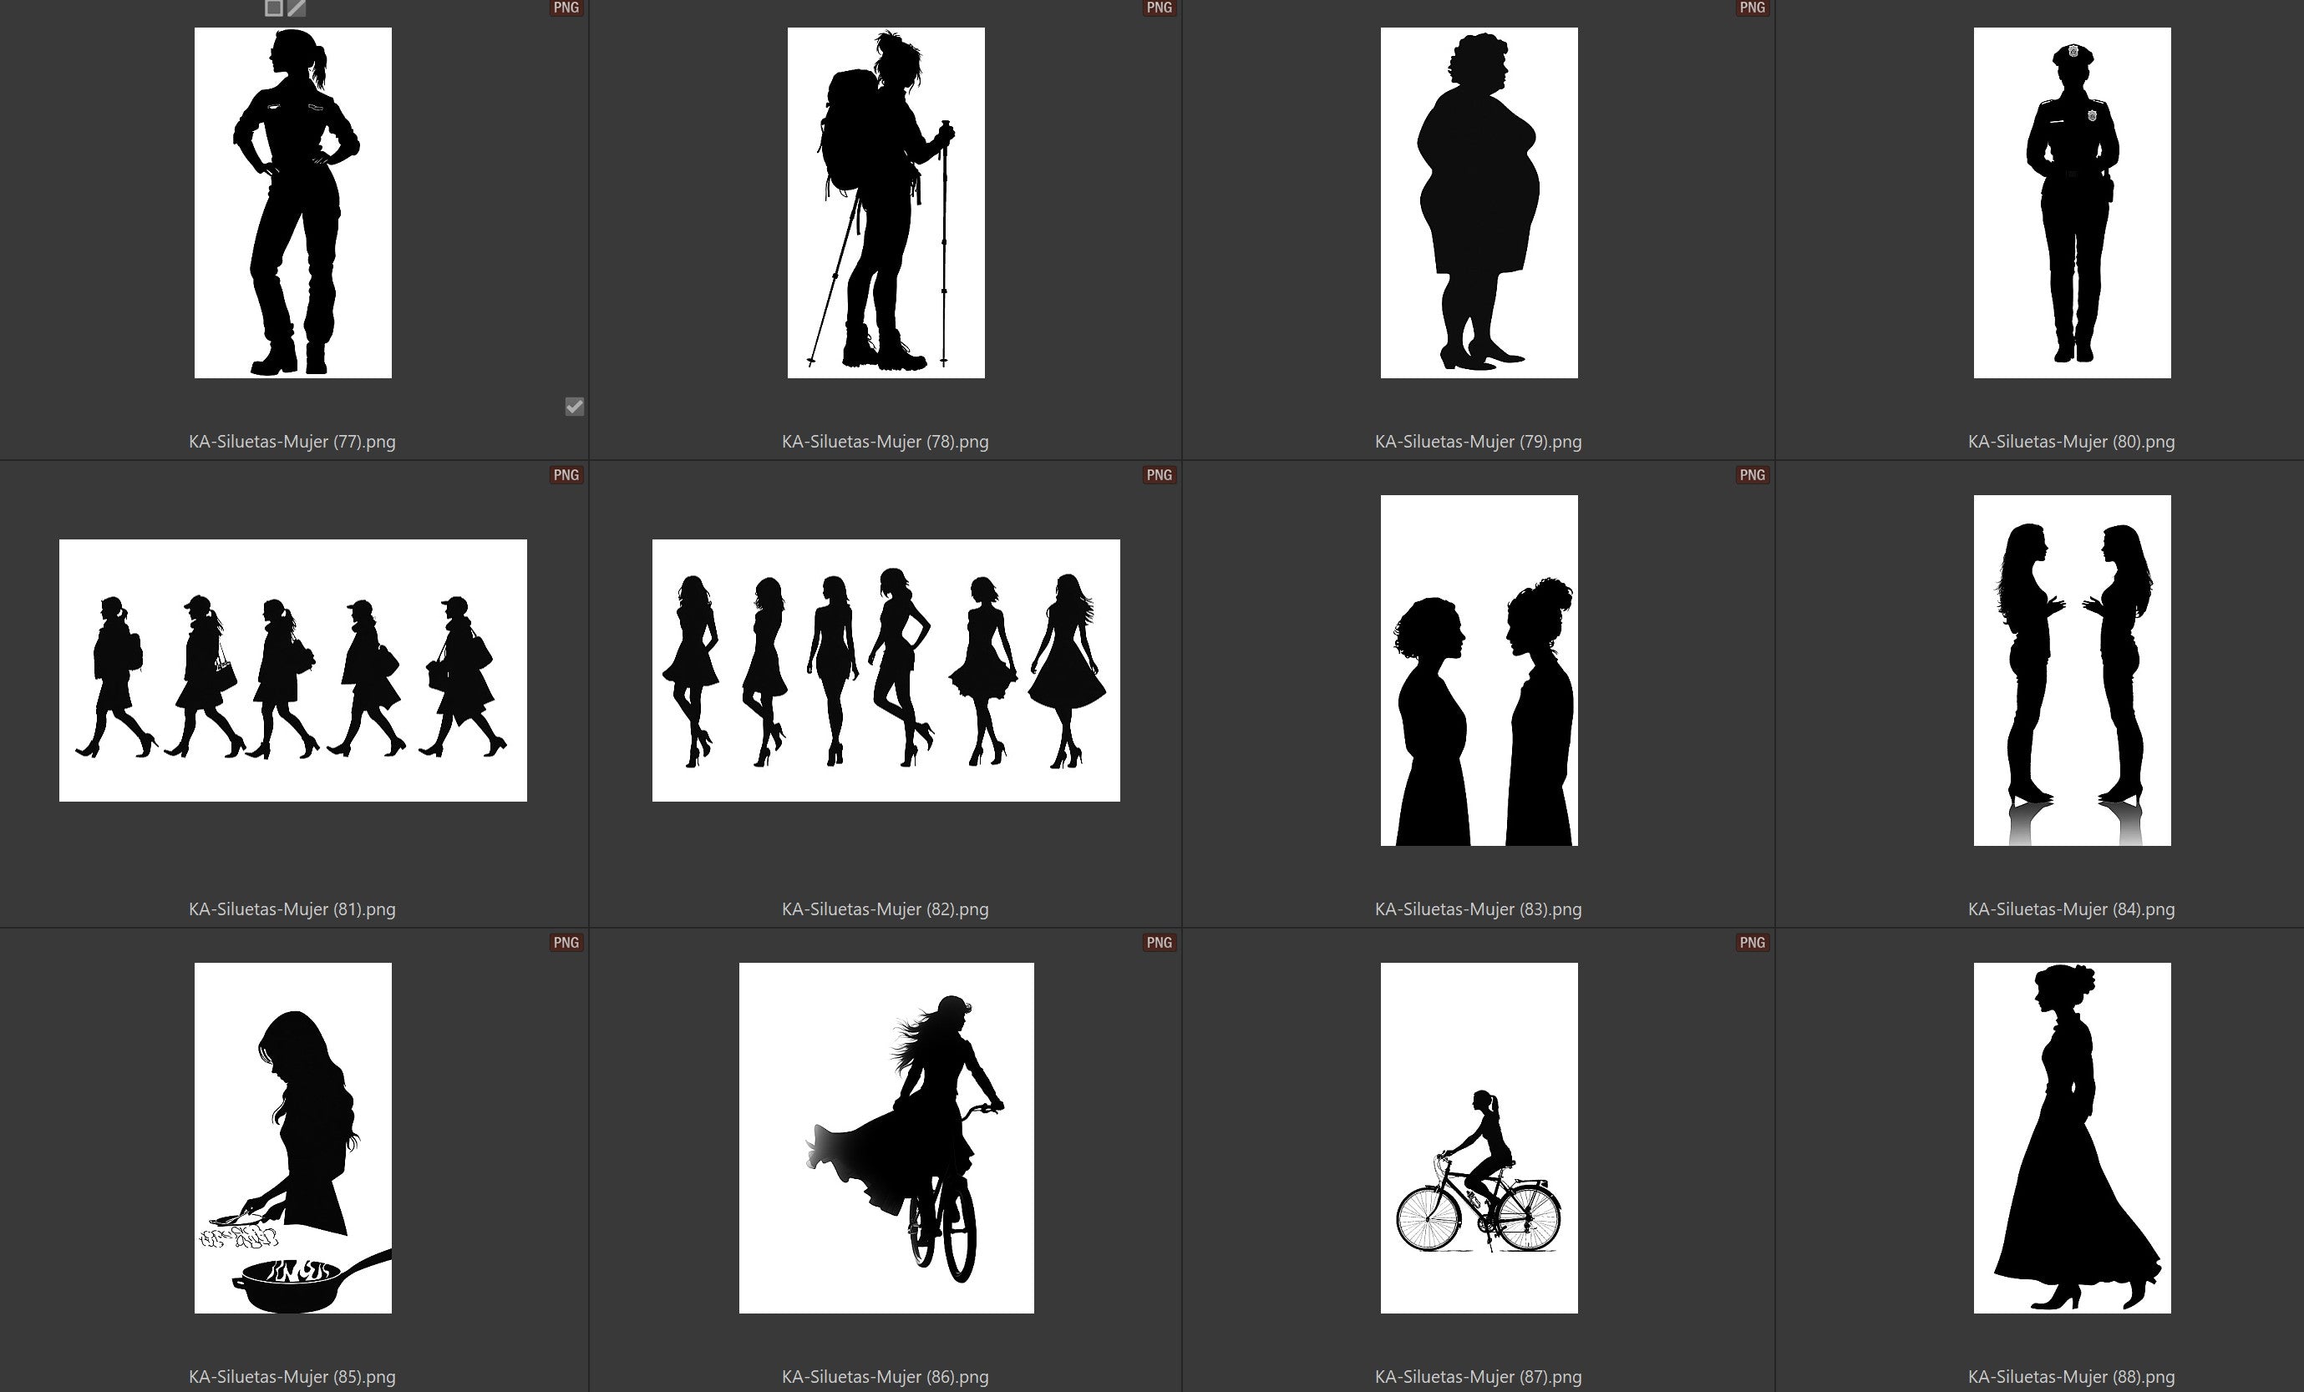Toggle the checkmark on KA-Siluetas-Mujer (77)
This screenshot has width=2304, height=1392.
[574, 406]
